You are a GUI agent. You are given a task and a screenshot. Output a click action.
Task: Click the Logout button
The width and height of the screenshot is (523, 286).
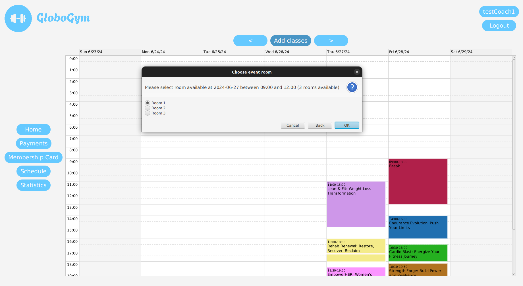[x=499, y=26]
